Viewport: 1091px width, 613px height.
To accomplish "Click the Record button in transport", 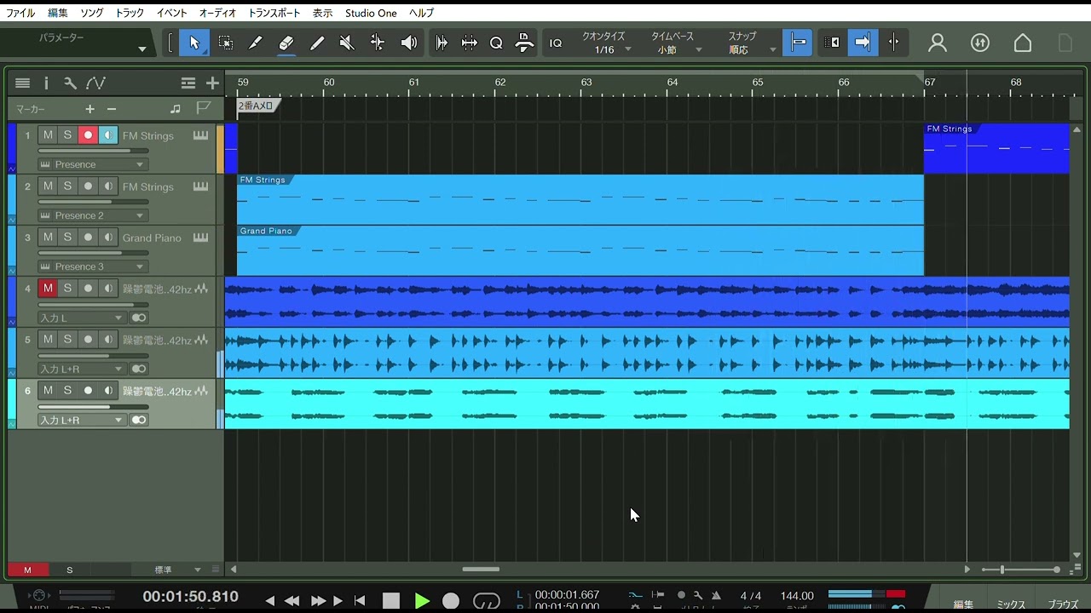I will point(451,601).
